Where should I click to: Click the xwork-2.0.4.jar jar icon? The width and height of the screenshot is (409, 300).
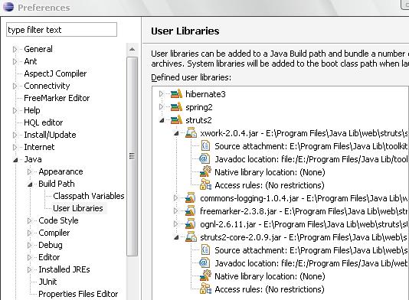click(x=191, y=133)
